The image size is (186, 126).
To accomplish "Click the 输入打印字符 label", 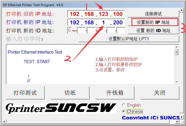I will coord(24,39).
